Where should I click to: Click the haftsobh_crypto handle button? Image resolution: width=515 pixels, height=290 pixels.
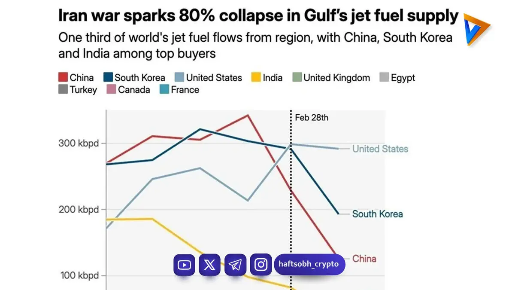[x=309, y=265]
